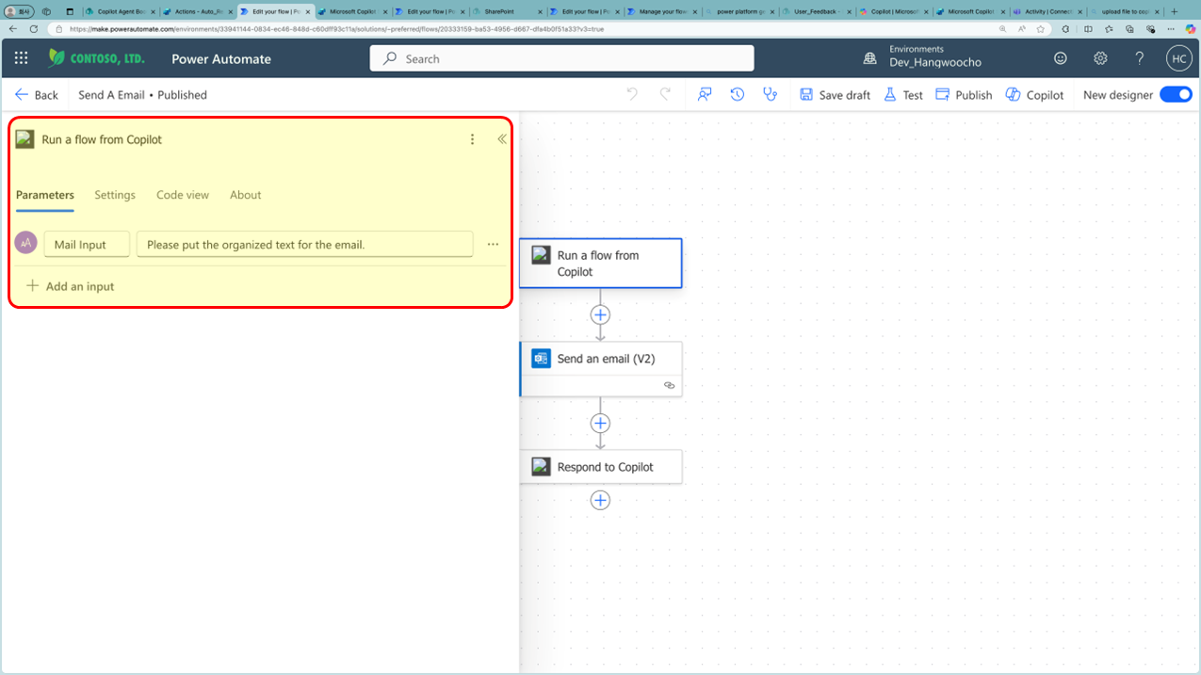This screenshot has width=1201, height=675.
Task: Select the Run a flow from Copilot card
Action: 600,263
